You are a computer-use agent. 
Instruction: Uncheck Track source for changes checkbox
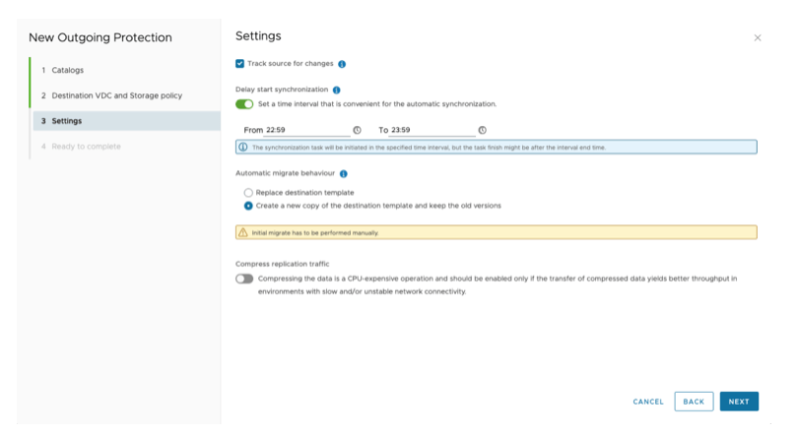pos(239,64)
